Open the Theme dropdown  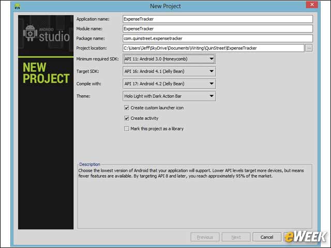pyautogui.click(x=169, y=96)
